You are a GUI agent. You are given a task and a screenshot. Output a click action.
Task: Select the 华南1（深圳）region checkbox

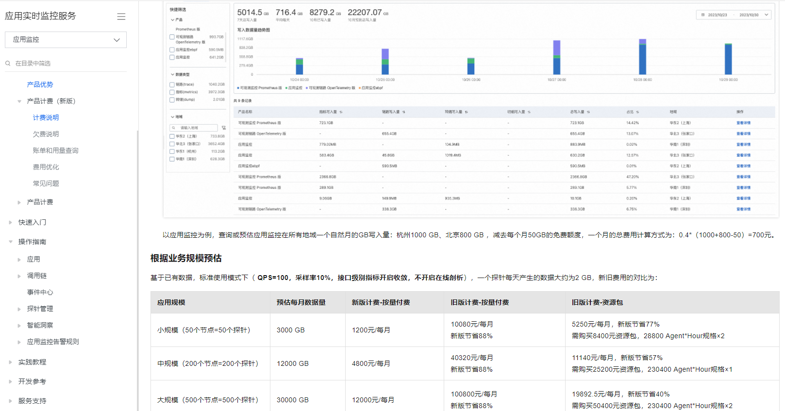coord(172,159)
